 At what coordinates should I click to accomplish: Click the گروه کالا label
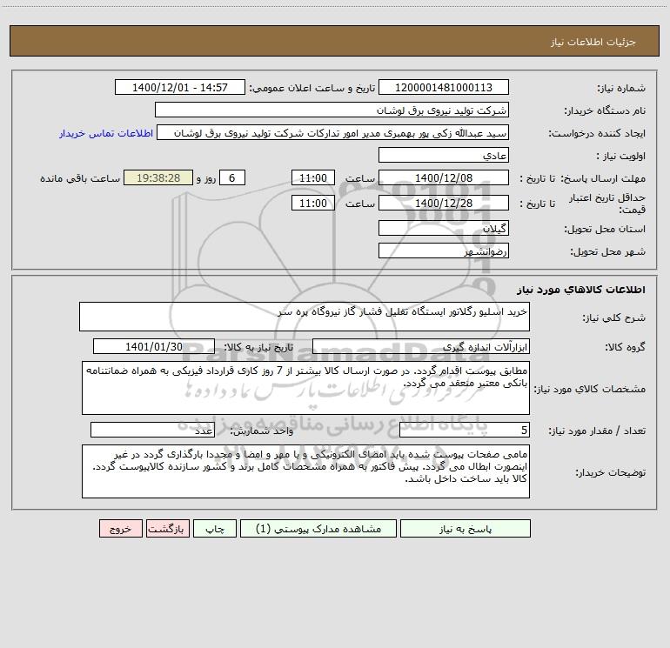pyautogui.click(x=625, y=347)
